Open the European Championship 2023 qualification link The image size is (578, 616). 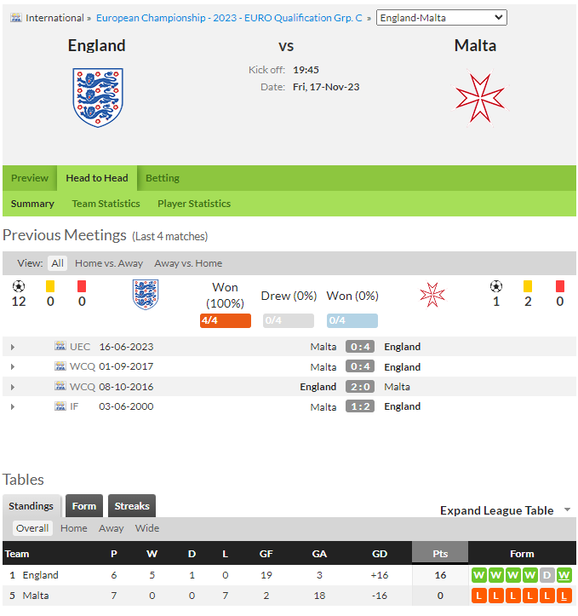point(229,18)
